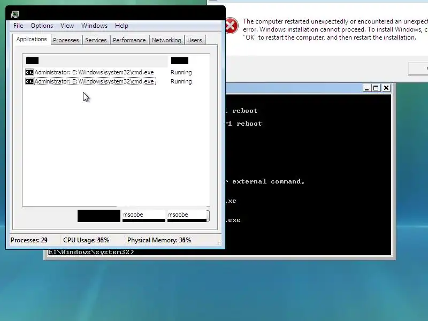Minimize the command prompt window

[366, 88]
